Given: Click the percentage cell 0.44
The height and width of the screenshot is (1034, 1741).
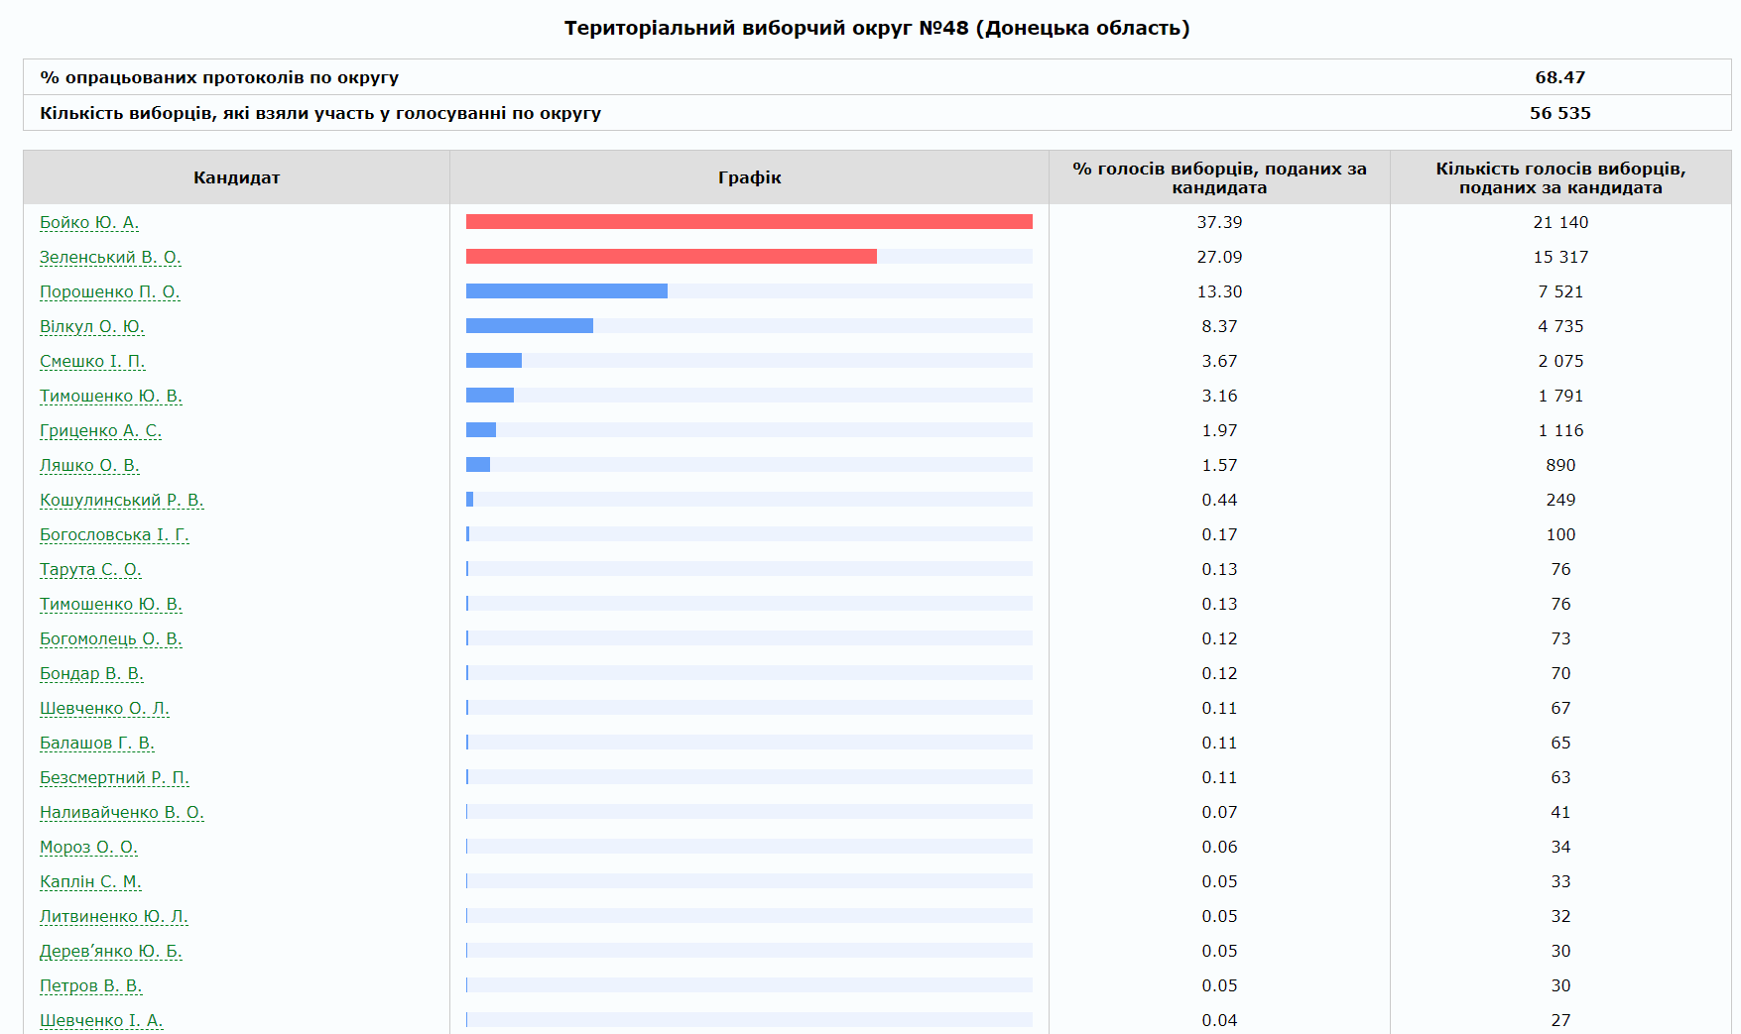Looking at the screenshot, I should (x=1220, y=500).
